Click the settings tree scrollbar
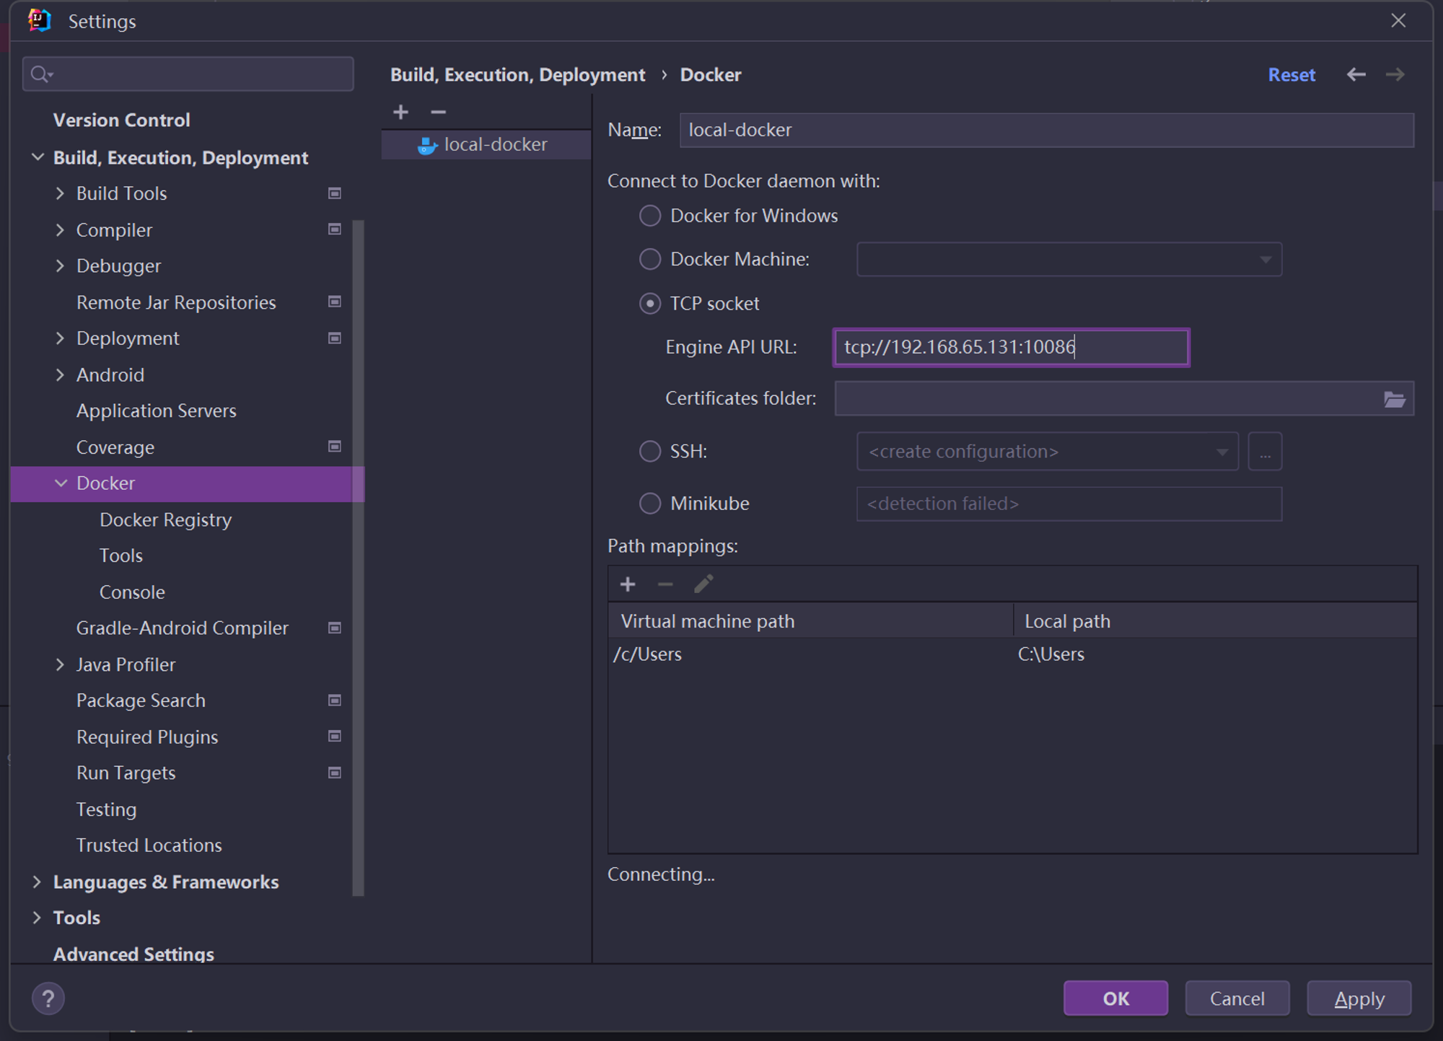 tap(358, 558)
